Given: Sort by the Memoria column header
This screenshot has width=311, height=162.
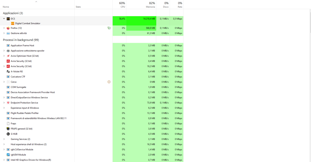Looking at the screenshot, I should (141, 5).
